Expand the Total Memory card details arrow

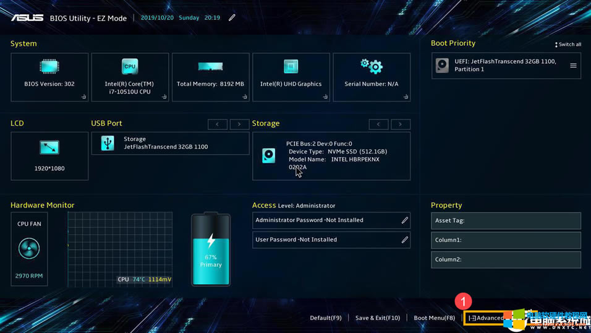tap(245, 97)
